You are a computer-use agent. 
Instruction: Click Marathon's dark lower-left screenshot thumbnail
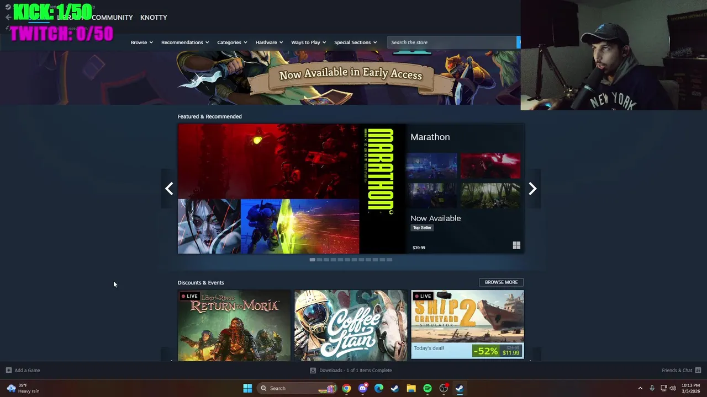point(432,196)
